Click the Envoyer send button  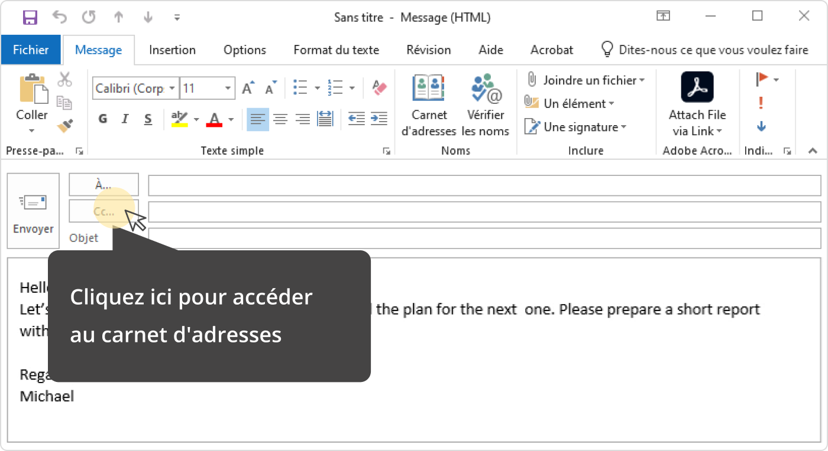pos(33,211)
